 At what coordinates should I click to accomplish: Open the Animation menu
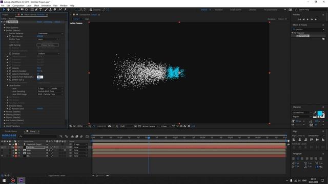[x=46, y=6]
